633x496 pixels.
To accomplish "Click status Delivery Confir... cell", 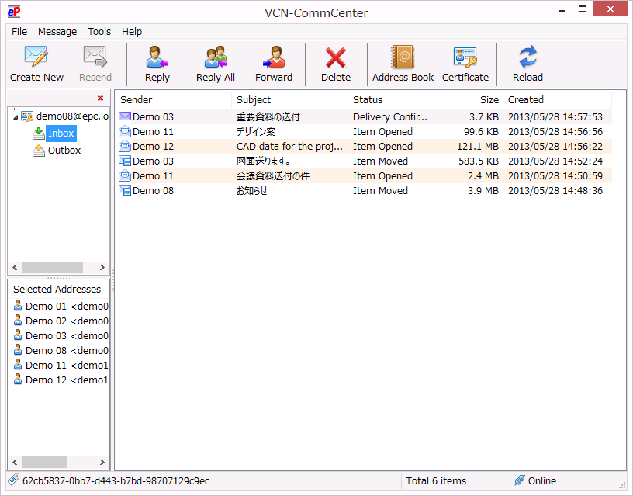I will (390, 116).
